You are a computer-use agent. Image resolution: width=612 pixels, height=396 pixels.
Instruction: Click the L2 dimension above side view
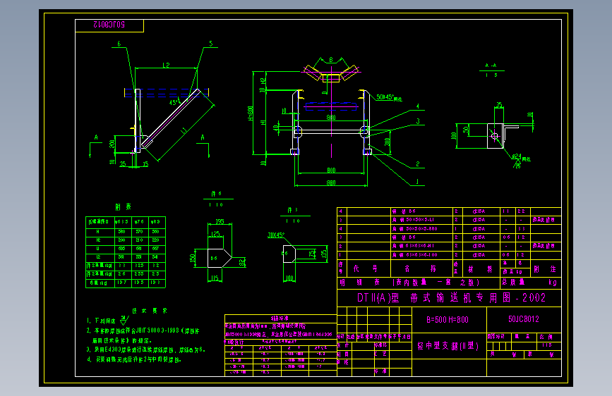click(x=166, y=65)
